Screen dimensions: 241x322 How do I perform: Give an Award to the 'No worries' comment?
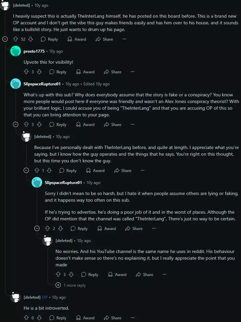coord(117,274)
